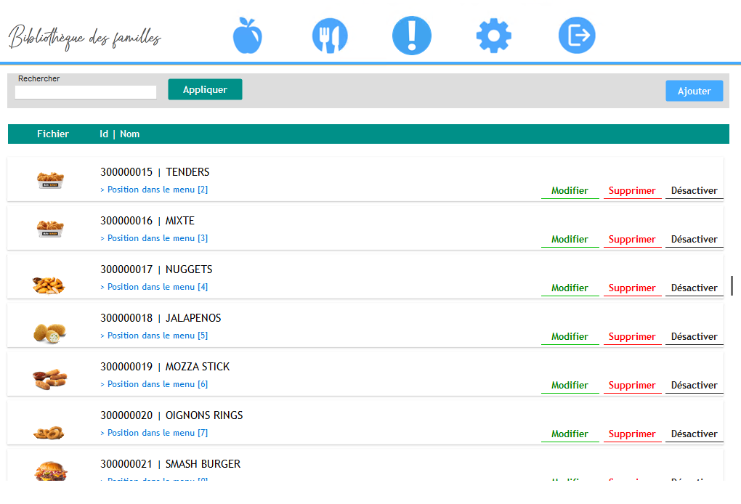This screenshot has height=504, width=741.
Task: Disable the NUGGETS family with Désactiver
Action: point(694,288)
